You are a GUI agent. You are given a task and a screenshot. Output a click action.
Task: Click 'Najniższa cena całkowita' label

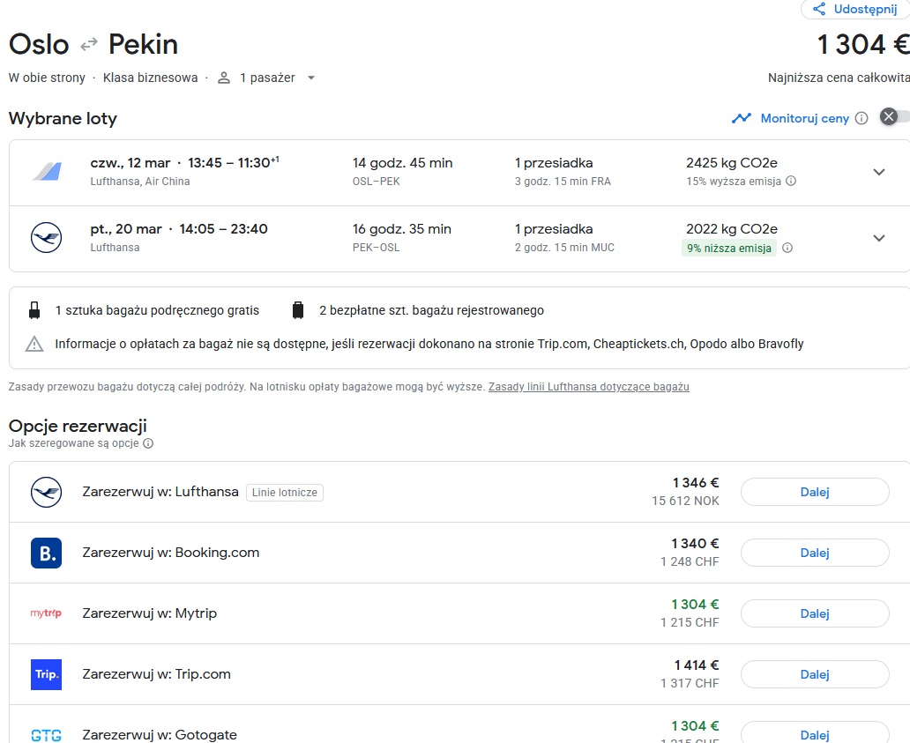pos(839,78)
